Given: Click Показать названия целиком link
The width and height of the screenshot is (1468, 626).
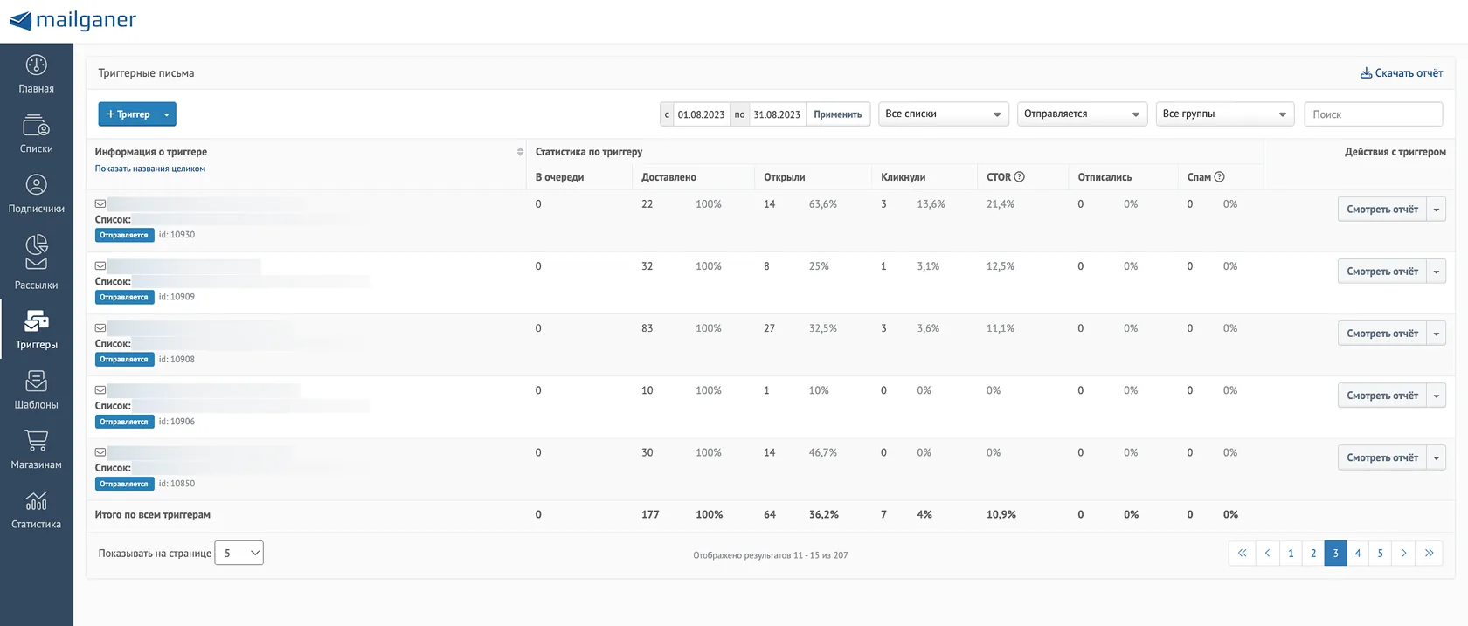Looking at the screenshot, I should click(150, 169).
